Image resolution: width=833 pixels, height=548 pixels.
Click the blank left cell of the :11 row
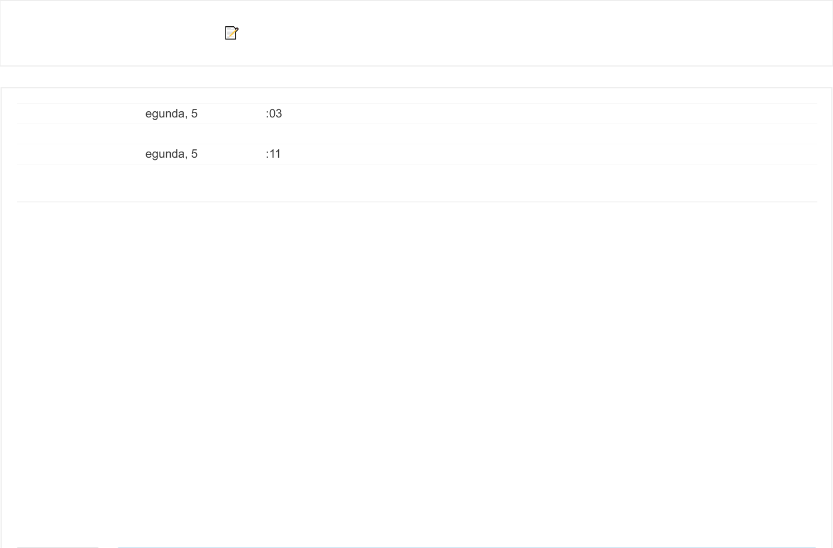[x=78, y=154]
